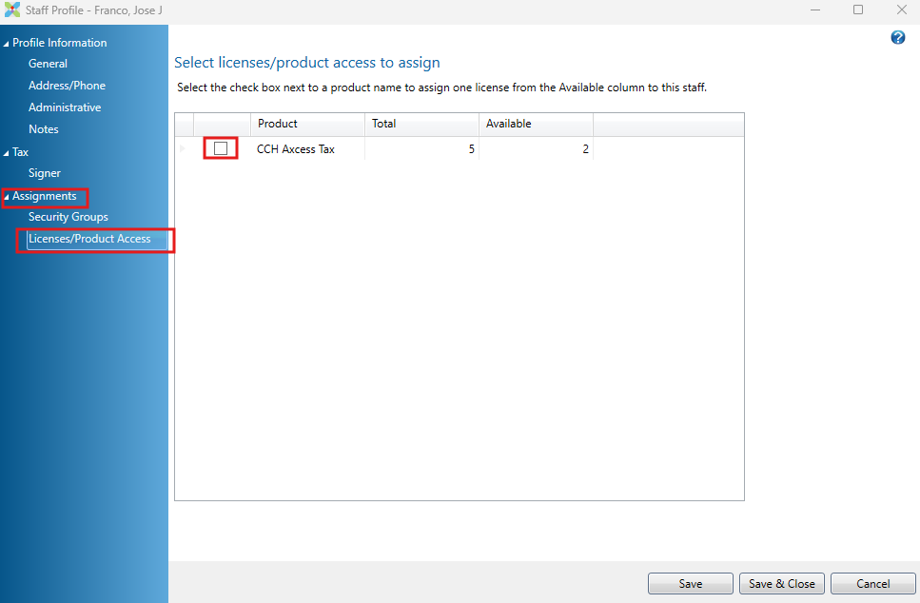The image size is (920, 603).
Task: Click the Save button
Action: pyautogui.click(x=690, y=584)
